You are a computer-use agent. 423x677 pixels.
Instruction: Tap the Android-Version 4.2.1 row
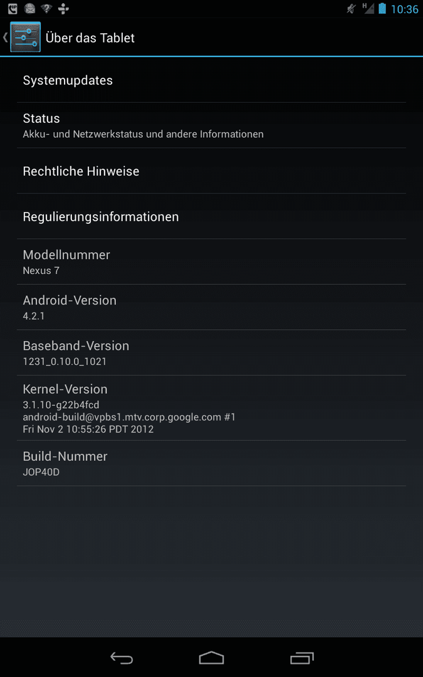pyautogui.click(x=212, y=307)
